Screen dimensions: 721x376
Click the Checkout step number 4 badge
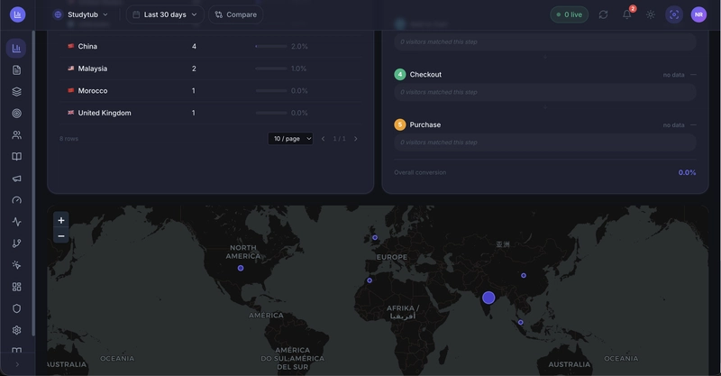coord(400,75)
